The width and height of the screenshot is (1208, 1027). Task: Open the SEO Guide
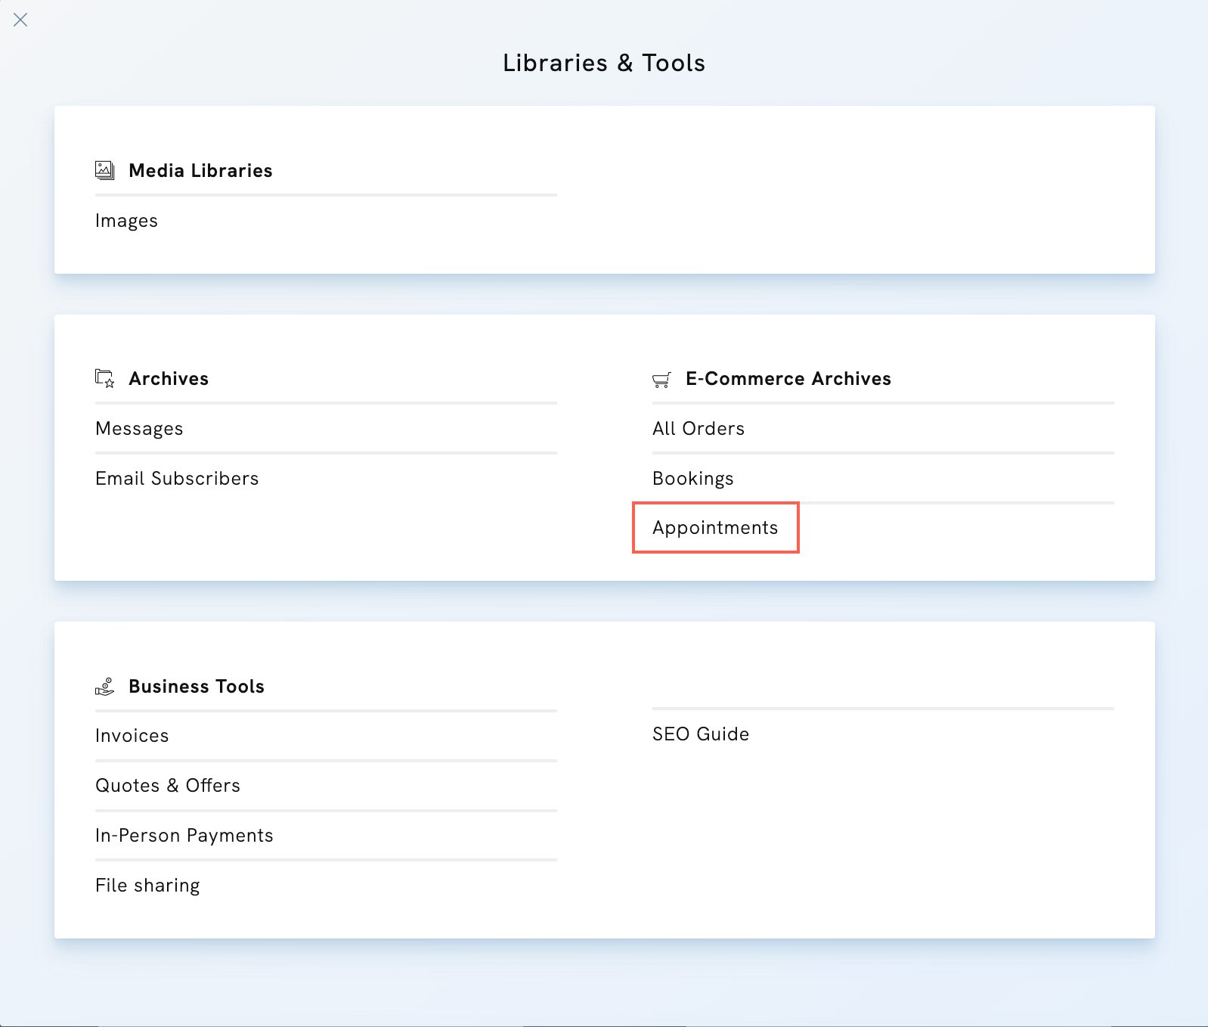coord(701,734)
